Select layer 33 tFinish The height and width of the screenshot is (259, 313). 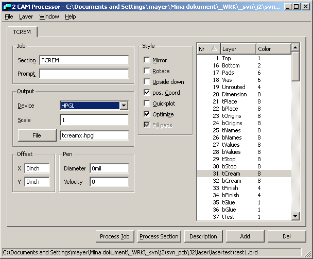click(245, 188)
